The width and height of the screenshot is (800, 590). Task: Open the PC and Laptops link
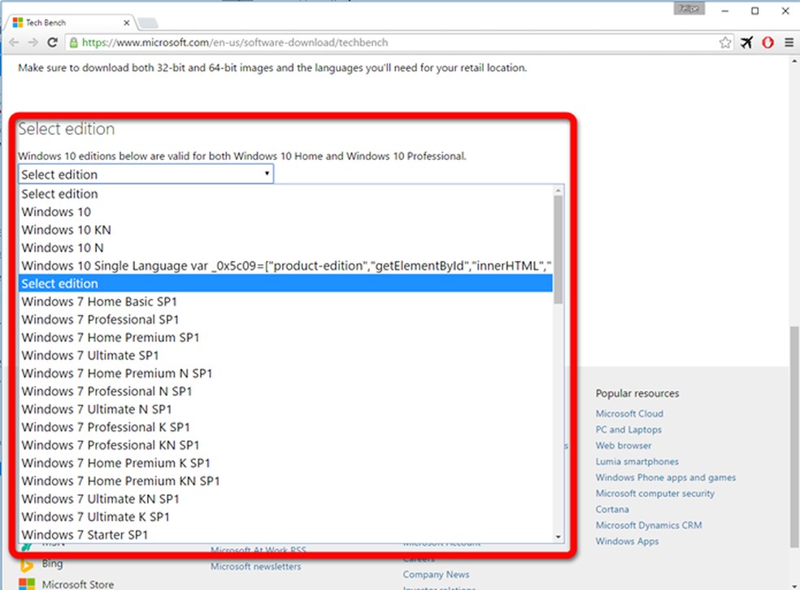628,430
